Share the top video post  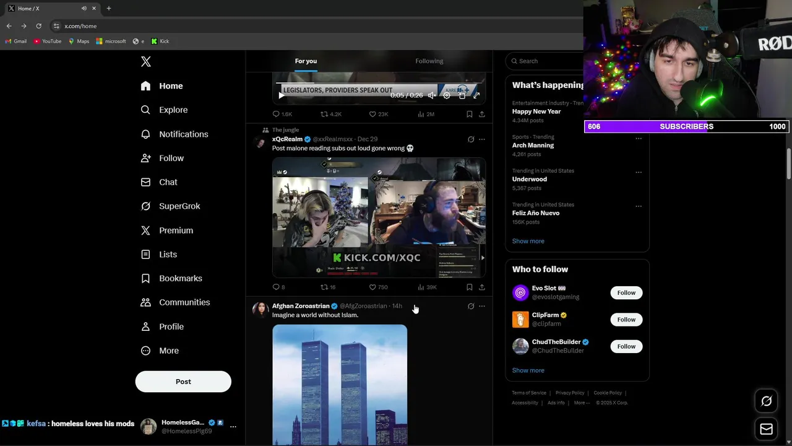click(x=481, y=114)
